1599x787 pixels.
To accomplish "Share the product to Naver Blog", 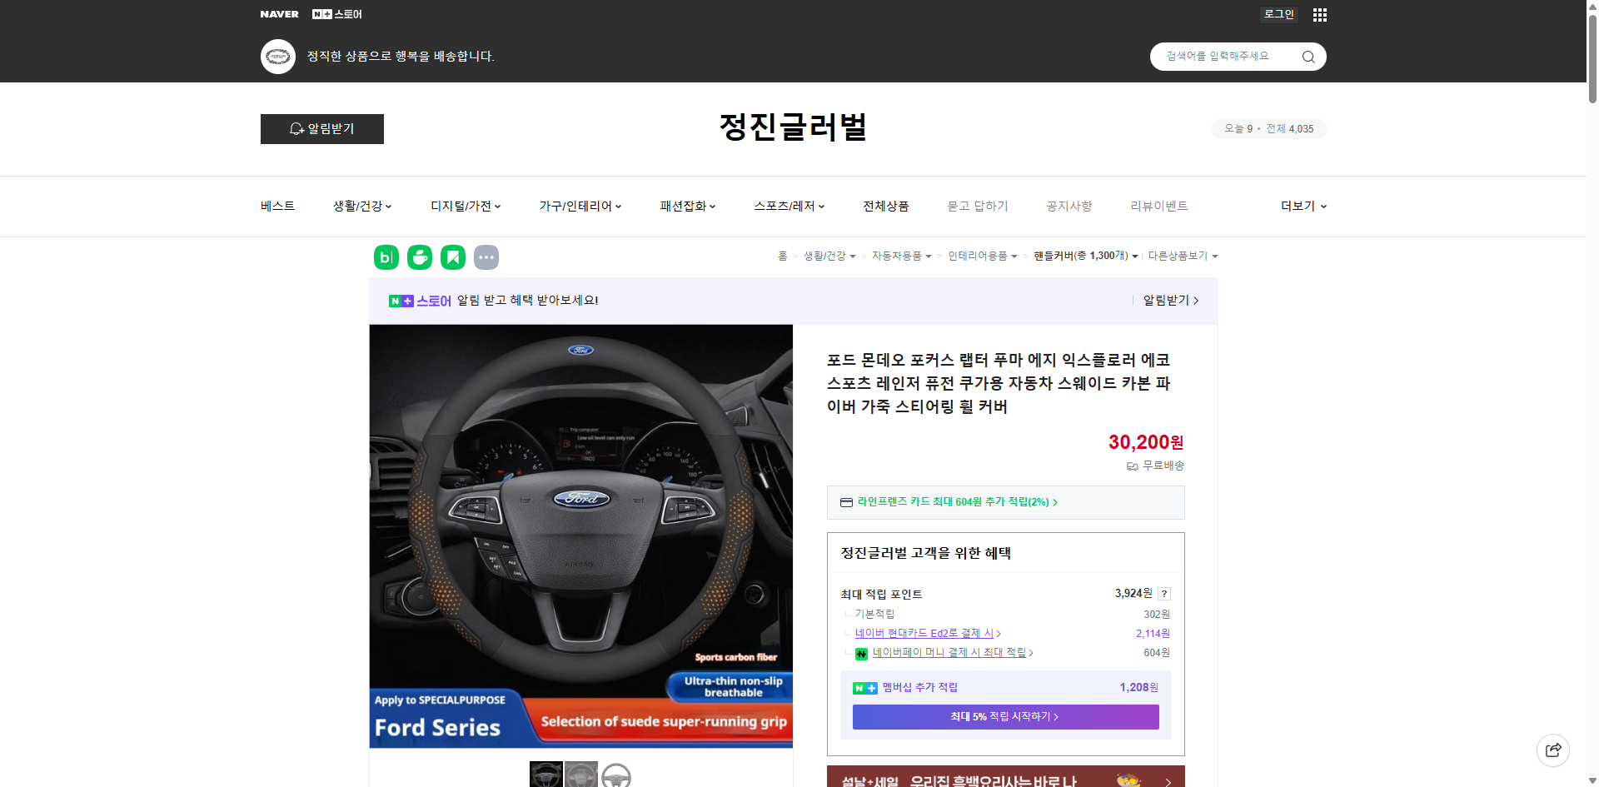I will point(386,257).
